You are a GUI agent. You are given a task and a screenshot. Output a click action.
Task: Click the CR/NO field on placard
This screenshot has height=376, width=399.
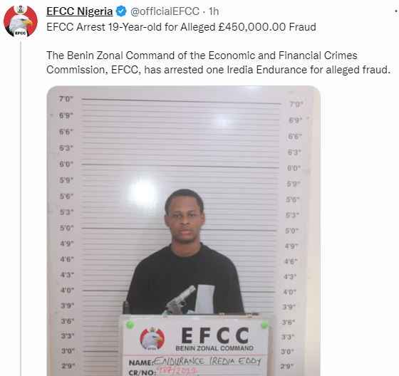coord(163,372)
